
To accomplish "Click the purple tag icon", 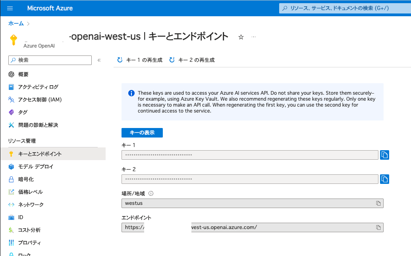I will tap(11, 112).
